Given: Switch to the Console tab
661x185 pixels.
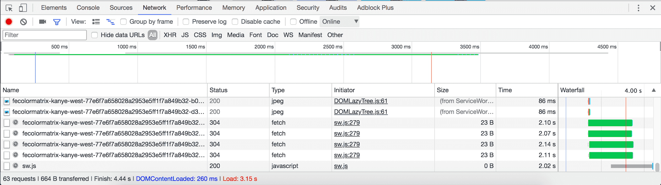Looking at the screenshot, I should [88, 8].
